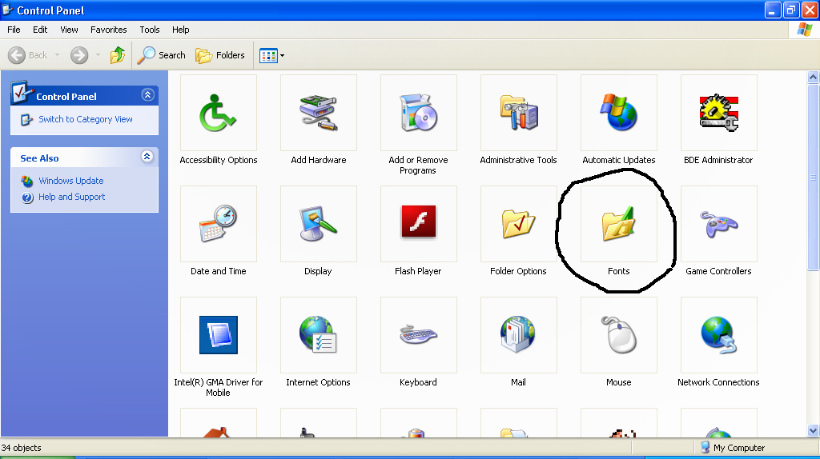The height and width of the screenshot is (459, 820).
Task: Open the Views dropdown button
Action: tap(272, 55)
